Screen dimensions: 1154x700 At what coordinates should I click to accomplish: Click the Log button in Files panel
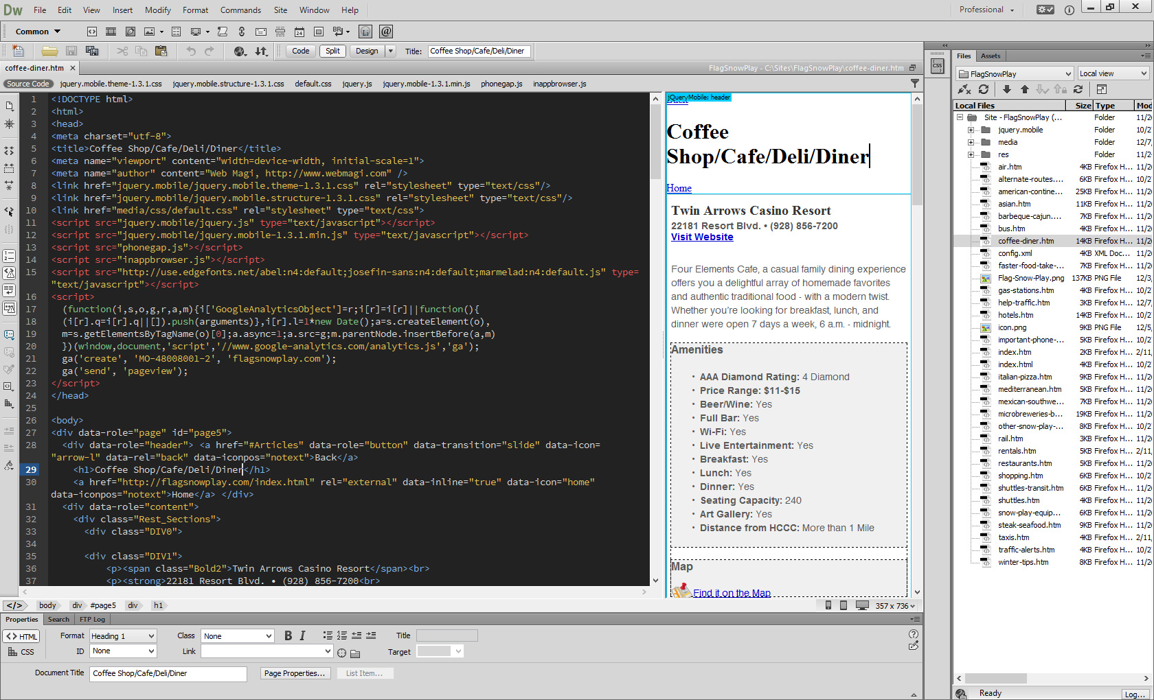pyautogui.click(x=1135, y=694)
